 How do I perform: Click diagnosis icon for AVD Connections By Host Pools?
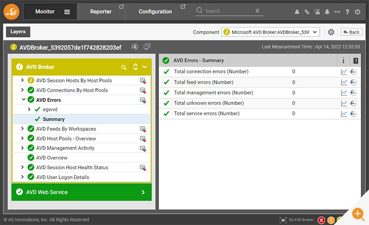[x=143, y=91]
